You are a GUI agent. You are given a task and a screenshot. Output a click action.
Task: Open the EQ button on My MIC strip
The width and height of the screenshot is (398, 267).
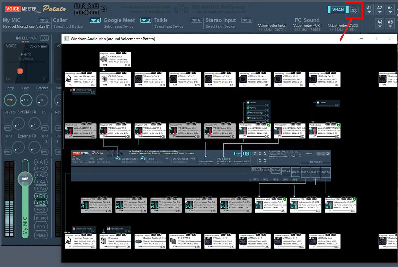point(44,38)
